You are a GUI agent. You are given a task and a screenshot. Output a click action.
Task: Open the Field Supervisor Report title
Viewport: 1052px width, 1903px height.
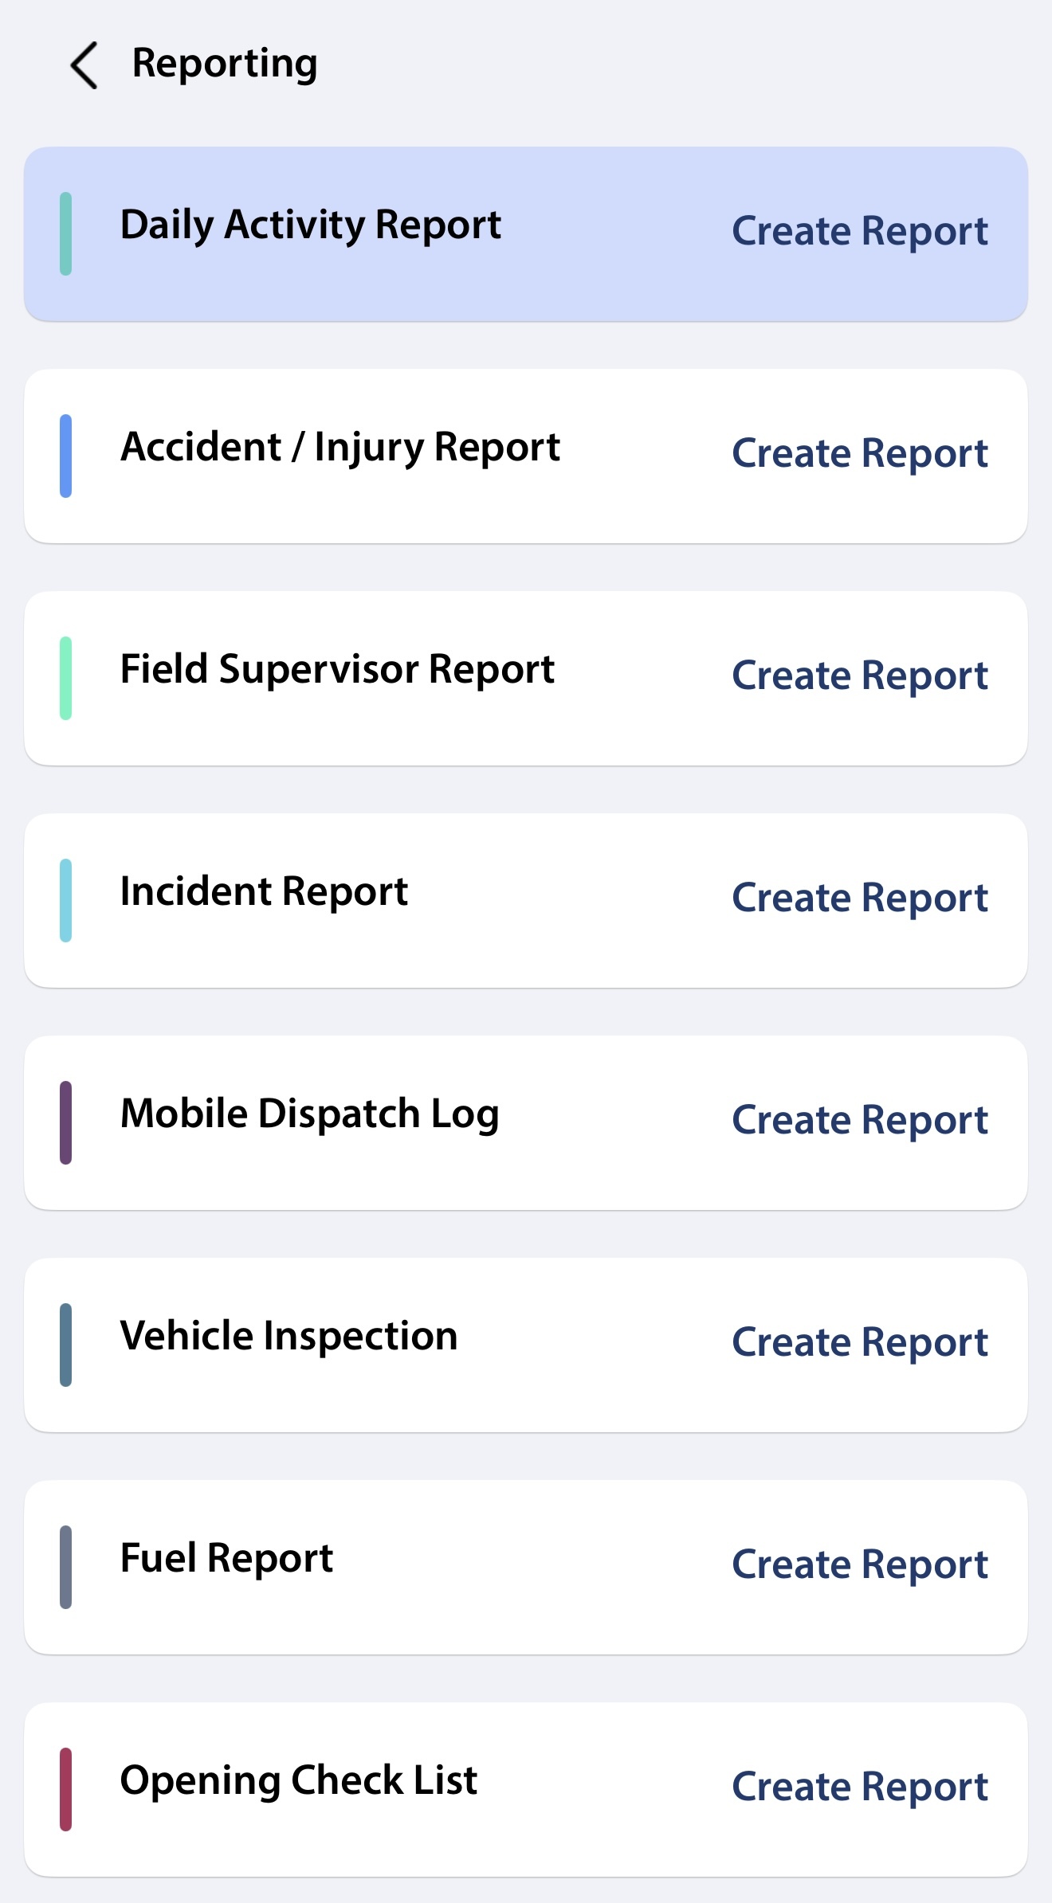point(336,670)
